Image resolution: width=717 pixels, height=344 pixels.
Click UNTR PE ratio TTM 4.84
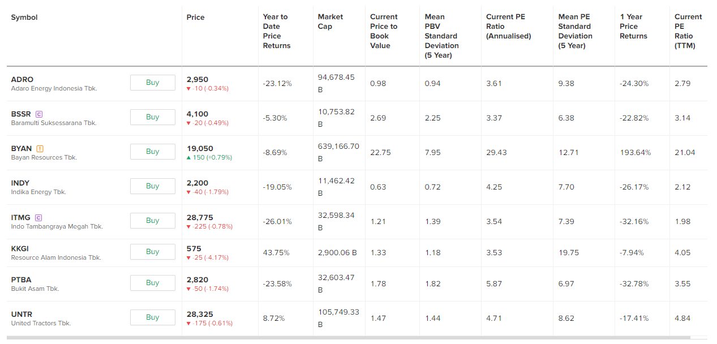tap(682, 319)
